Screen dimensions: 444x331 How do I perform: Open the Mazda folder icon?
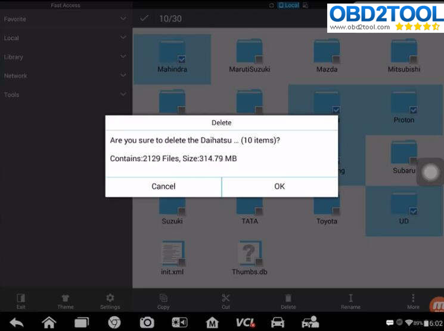pos(327,51)
